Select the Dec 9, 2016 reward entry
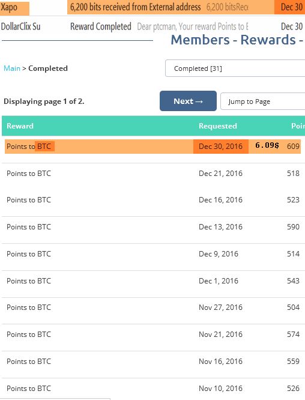The height and width of the screenshot is (400, 305). [x=153, y=254]
